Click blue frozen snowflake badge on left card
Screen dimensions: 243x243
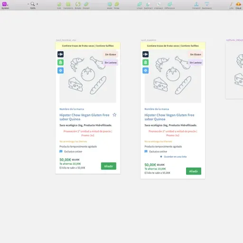pyautogui.click(x=60, y=70)
